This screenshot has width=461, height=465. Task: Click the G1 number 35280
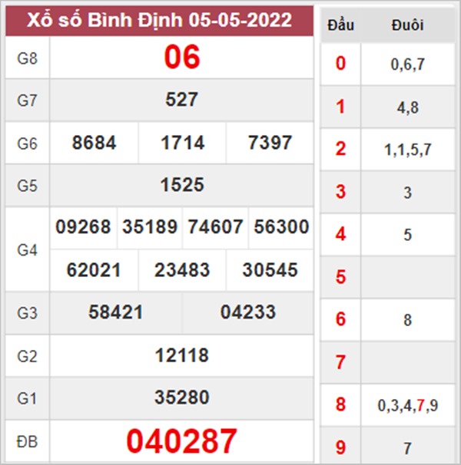(182, 397)
